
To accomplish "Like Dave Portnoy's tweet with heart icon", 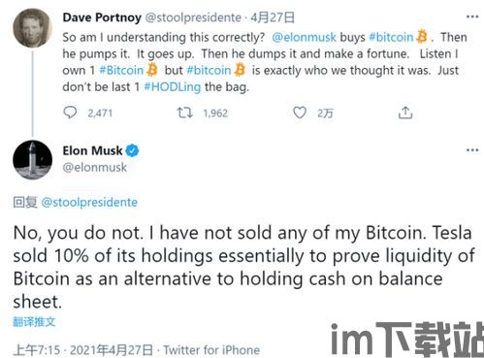I will [300, 113].
